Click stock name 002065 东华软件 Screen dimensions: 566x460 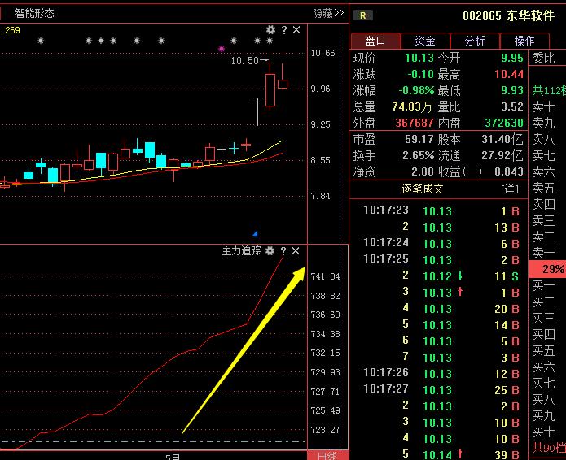pyautogui.click(x=508, y=15)
